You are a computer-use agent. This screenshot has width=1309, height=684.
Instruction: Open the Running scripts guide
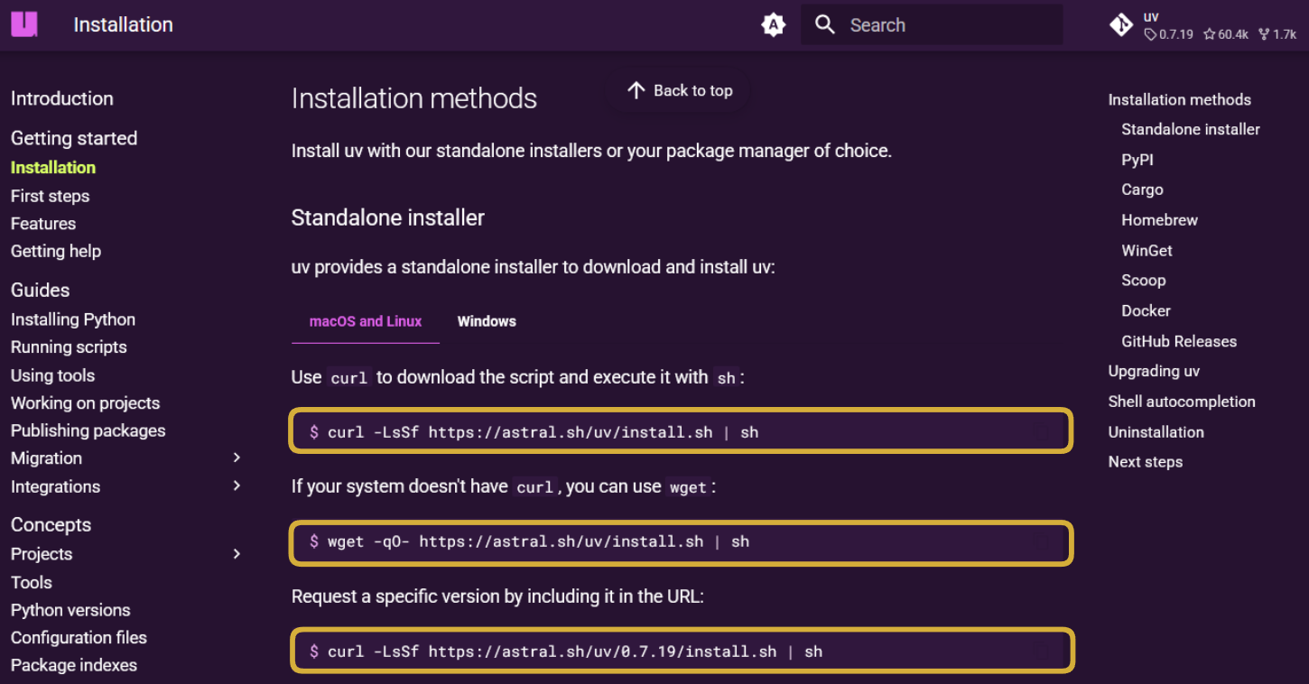tap(69, 347)
